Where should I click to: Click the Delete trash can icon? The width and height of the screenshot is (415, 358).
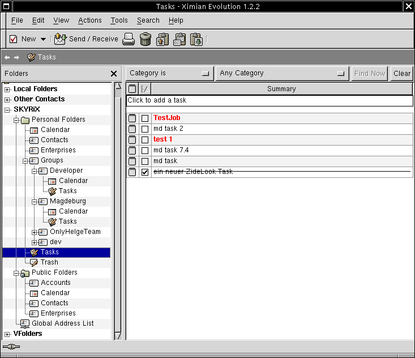pyautogui.click(x=146, y=39)
